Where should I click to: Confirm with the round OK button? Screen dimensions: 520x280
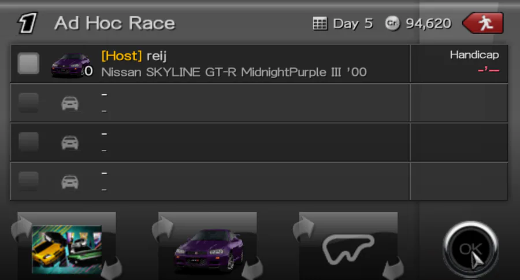pyautogui.click(x=470, y=249)
